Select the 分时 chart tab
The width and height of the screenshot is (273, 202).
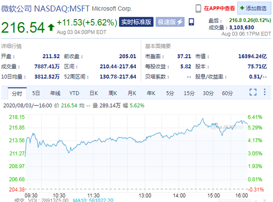tap(17, 93)
